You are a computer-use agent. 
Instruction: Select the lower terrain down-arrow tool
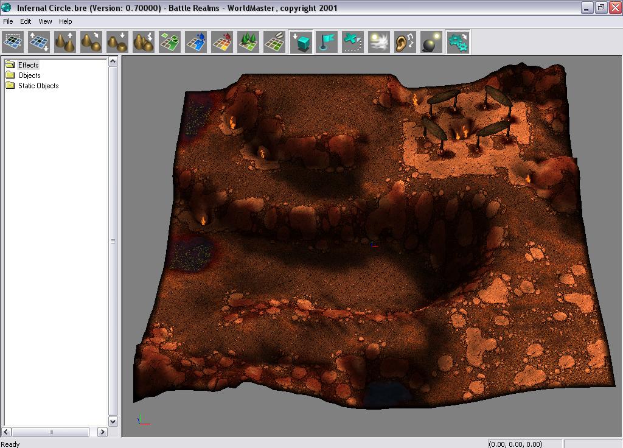117,42
